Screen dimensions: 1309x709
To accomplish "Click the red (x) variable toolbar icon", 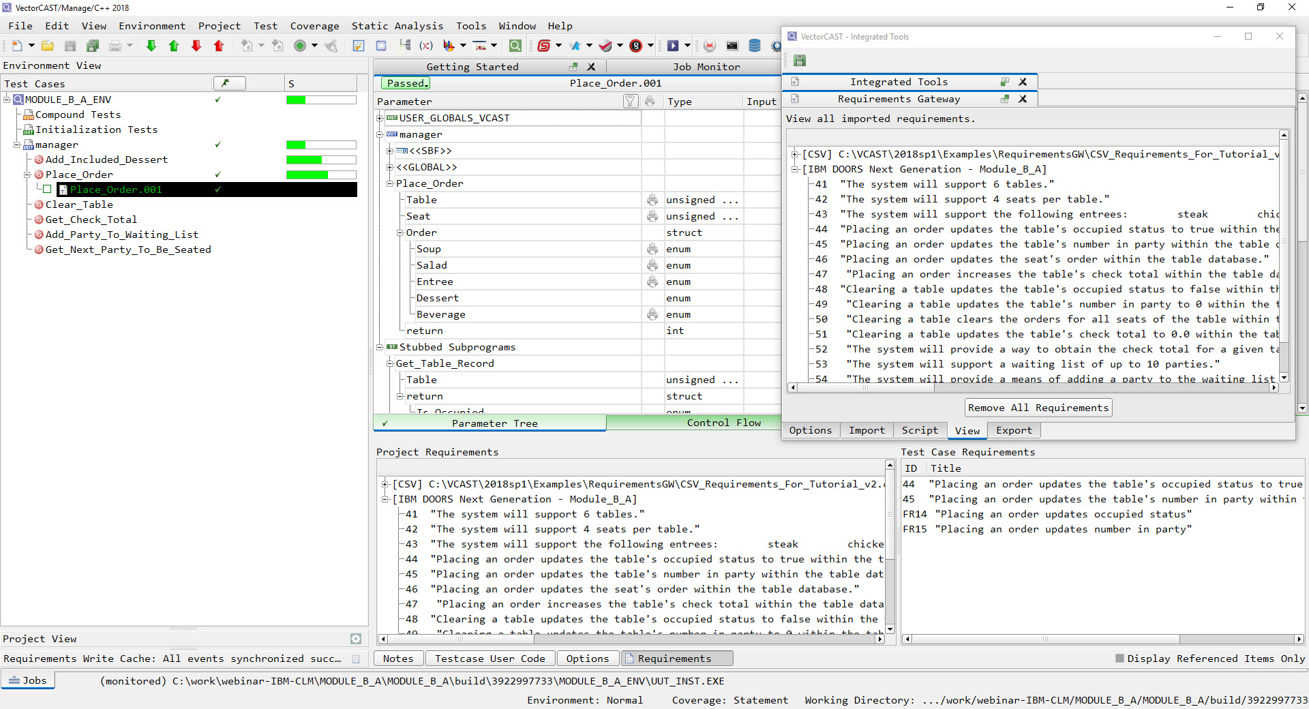I will point(426,46).
